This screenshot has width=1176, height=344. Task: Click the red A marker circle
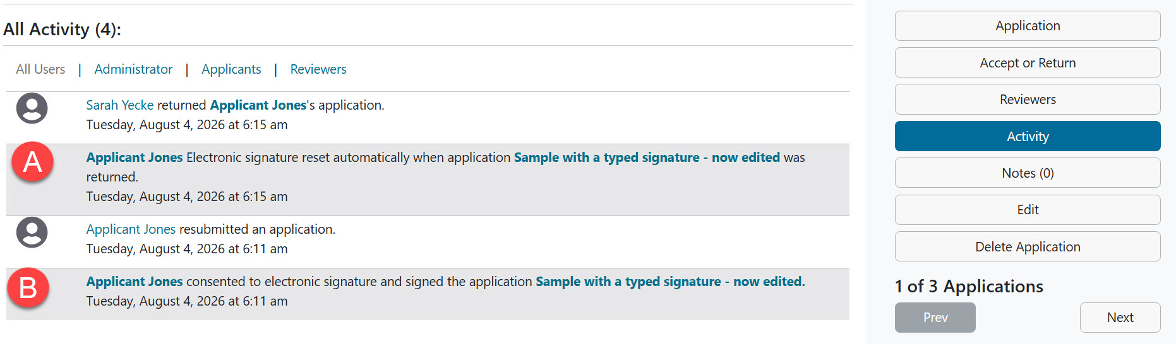coord(32,162)
